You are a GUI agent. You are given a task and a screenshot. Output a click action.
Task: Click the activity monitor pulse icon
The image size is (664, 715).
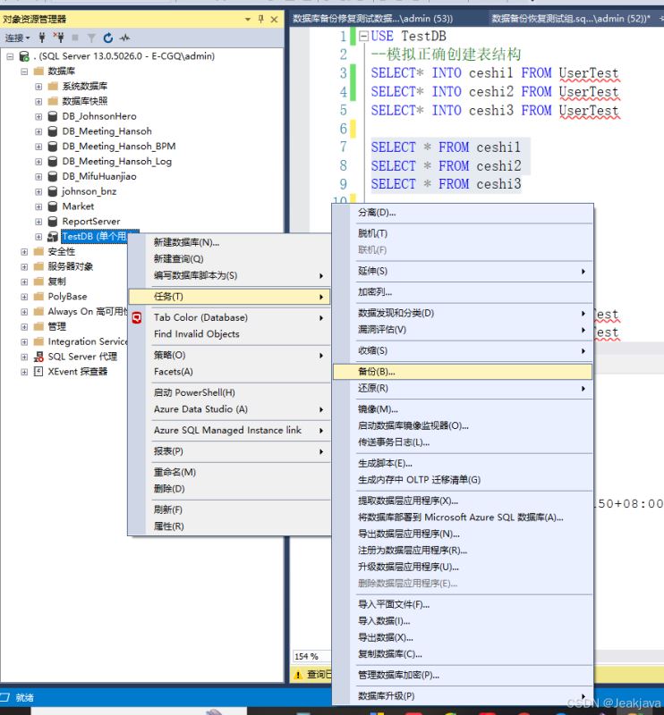click(x=124, y=38)
